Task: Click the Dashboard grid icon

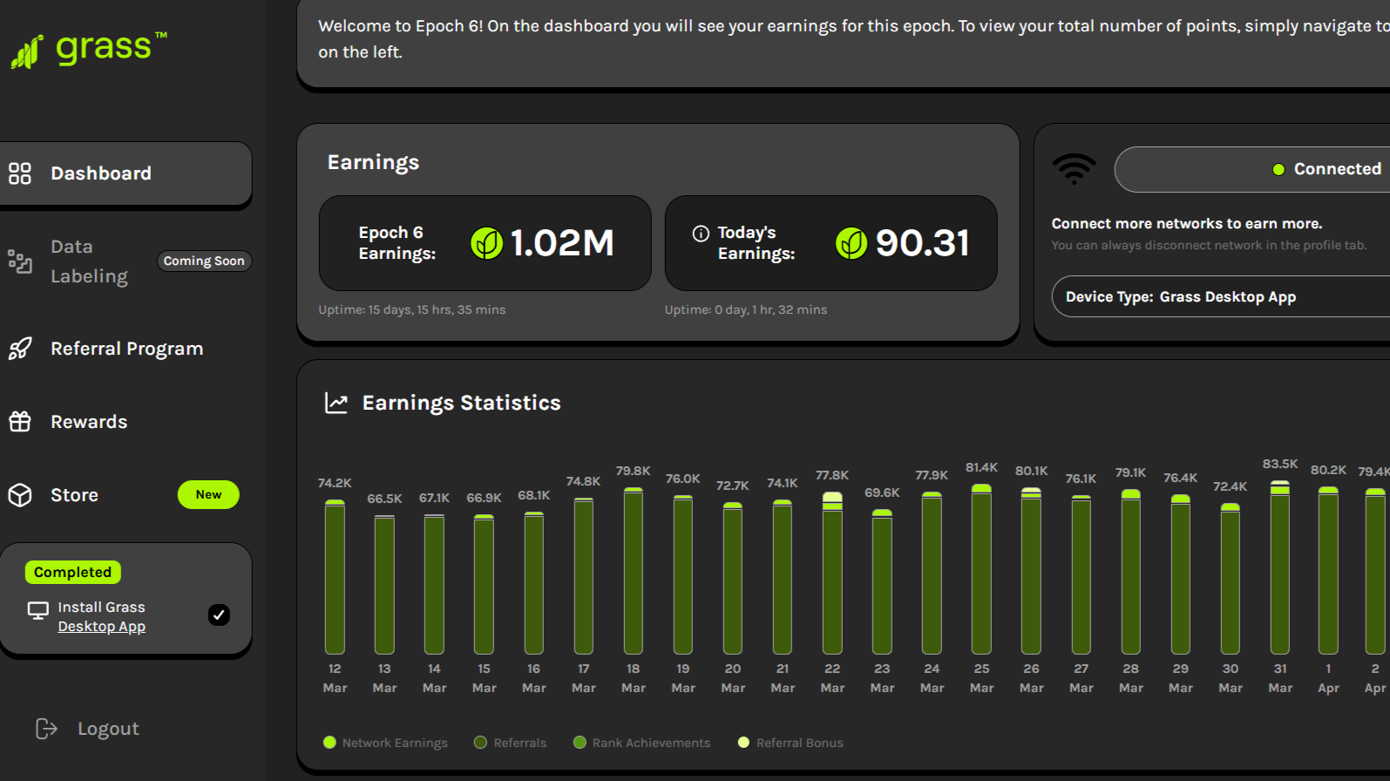Action: (x=20, y=173)
